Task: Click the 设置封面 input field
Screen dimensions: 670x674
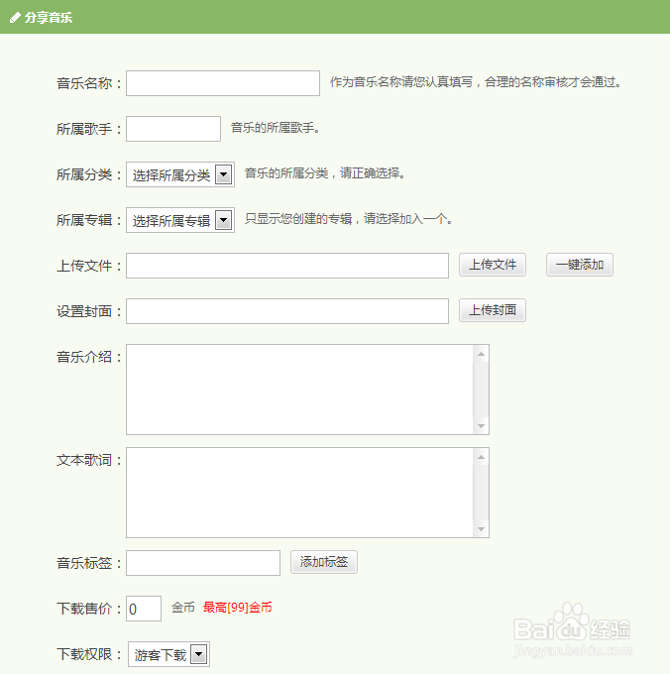Action: (x=287, y=311)
